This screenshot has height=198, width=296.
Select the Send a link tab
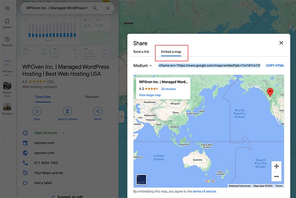[141, 52]
